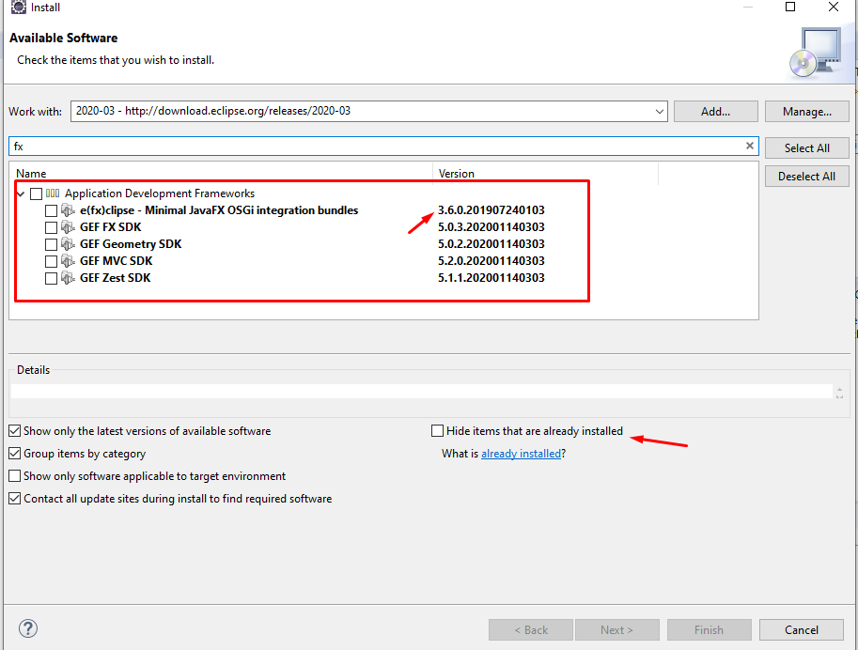Check the e(fx)clipse Minimal JavaFX checkbox
858x650 pixels.
coord(51,210)
